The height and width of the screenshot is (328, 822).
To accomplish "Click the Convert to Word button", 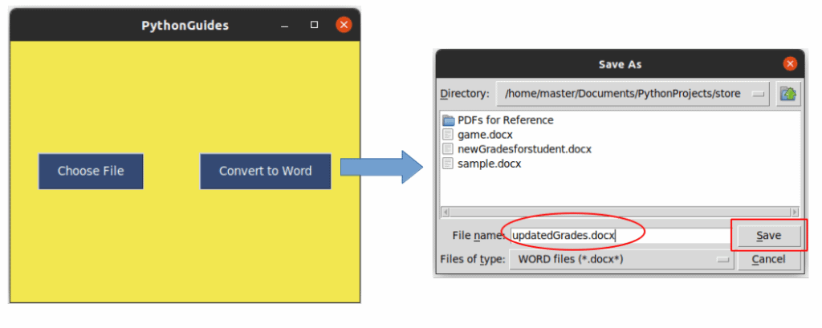I will [x=265, y=172].
